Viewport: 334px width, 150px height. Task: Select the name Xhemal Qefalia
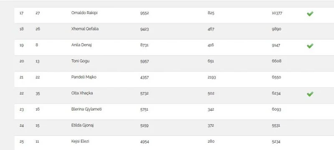(85, 29)
